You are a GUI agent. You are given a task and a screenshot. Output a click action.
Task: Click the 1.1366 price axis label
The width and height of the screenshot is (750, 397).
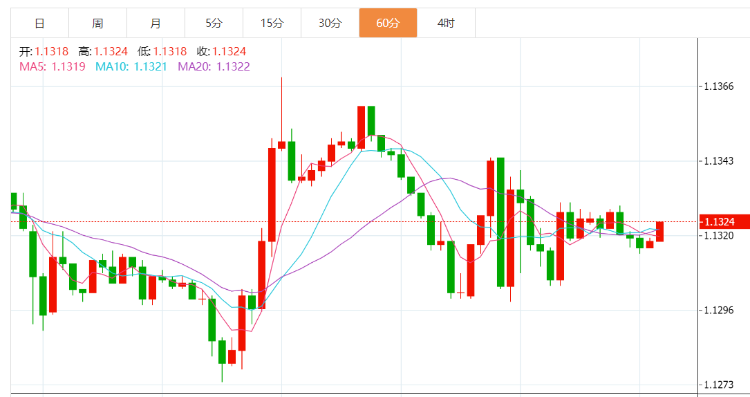[718, 86]
